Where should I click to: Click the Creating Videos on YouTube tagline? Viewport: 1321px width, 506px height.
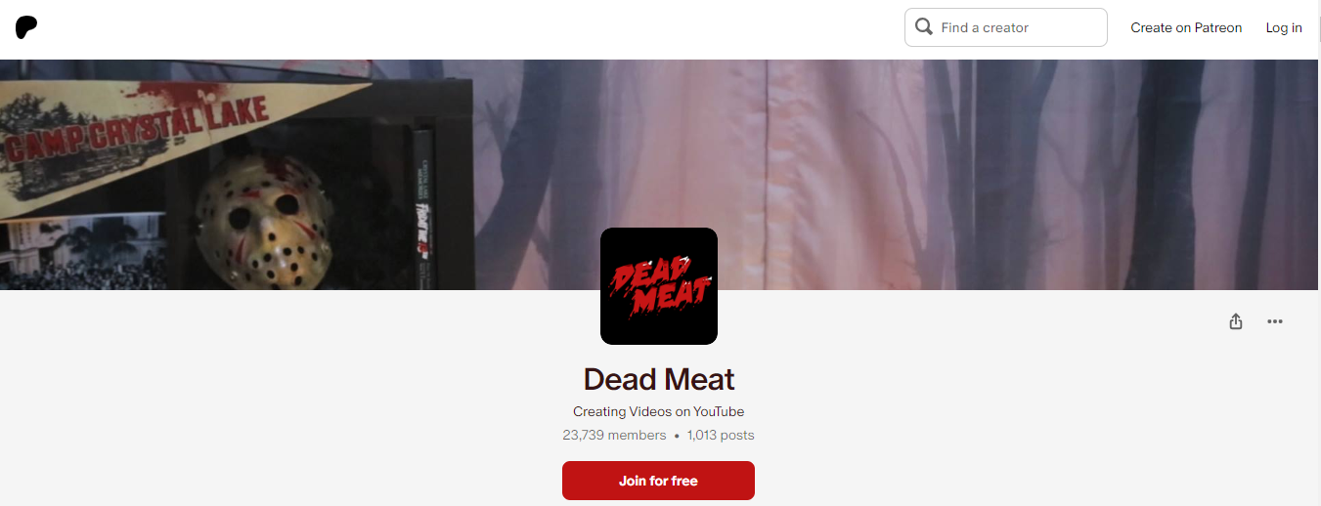pyautogui.click(x=659, y=411)
